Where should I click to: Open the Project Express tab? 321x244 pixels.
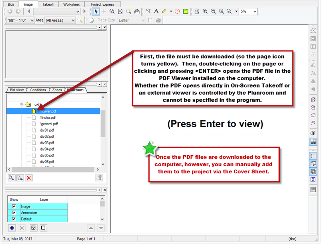(x=103, y=4)
